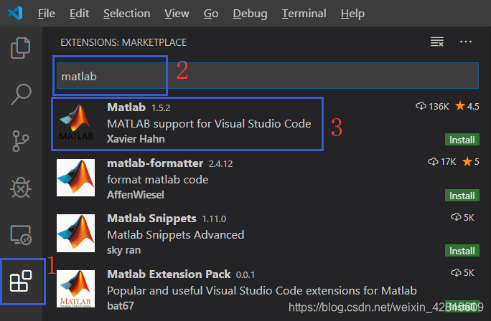This screenshot has height=321, width=491.
Task: Open the Remote Explorer view
Action: pos(21,235)
